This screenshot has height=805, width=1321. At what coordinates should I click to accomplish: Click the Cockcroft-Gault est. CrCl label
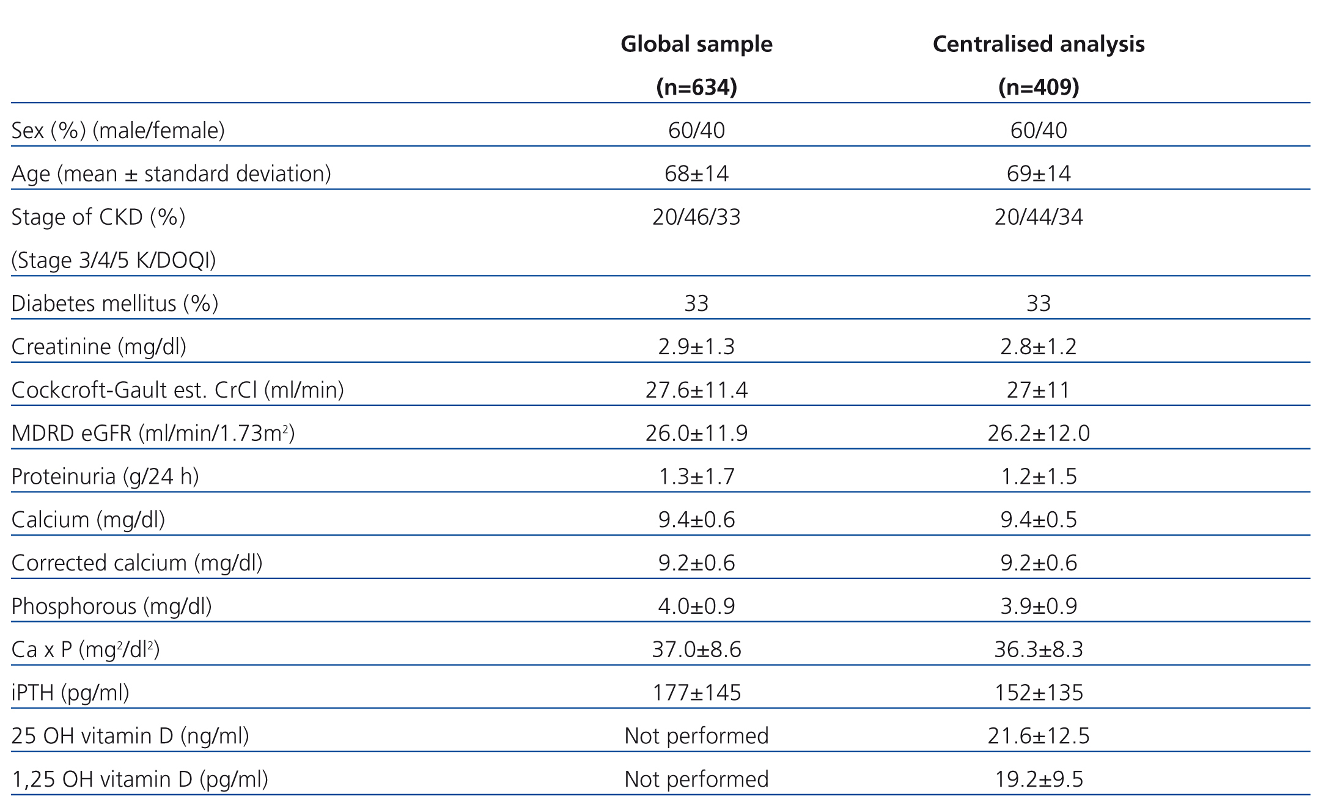[x=177, y=390]
